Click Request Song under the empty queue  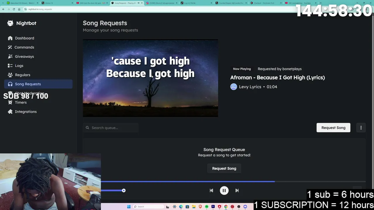point(224,168)
